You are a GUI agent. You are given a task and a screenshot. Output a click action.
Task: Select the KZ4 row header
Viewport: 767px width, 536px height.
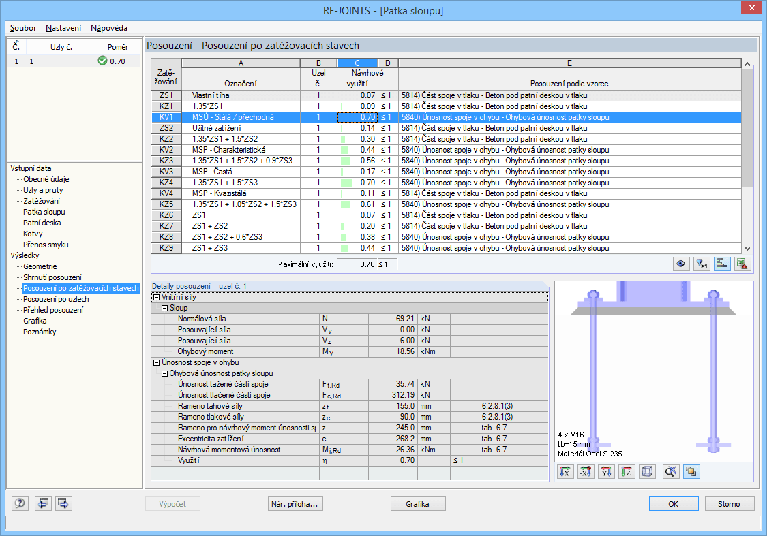(x=166, y=183)
